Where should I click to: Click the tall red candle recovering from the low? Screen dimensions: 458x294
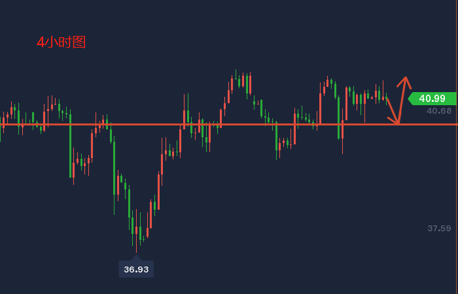point(158,191)
